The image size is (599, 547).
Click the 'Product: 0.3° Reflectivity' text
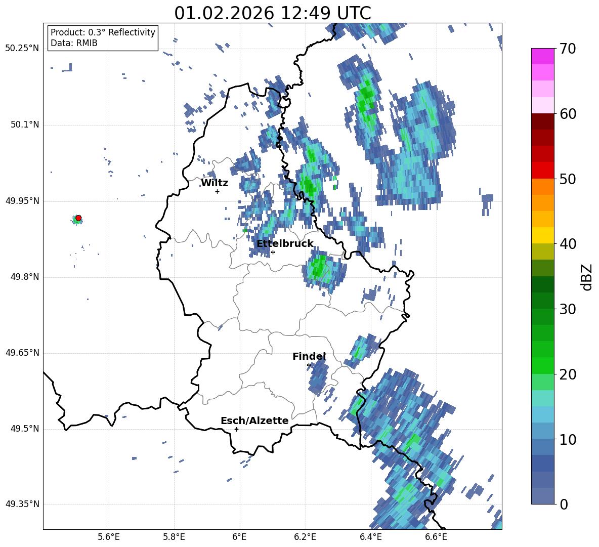coord(103,32)
